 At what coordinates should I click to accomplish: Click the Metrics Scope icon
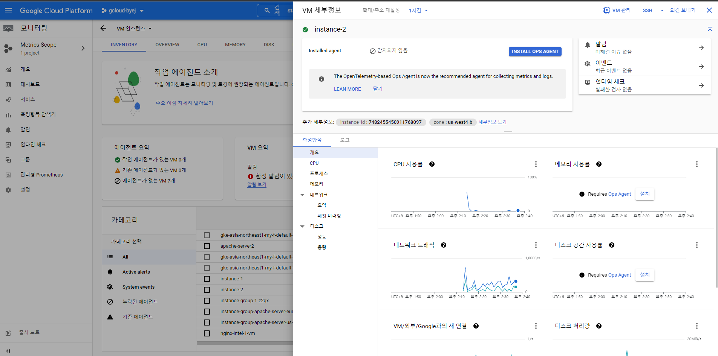(8, 48)
